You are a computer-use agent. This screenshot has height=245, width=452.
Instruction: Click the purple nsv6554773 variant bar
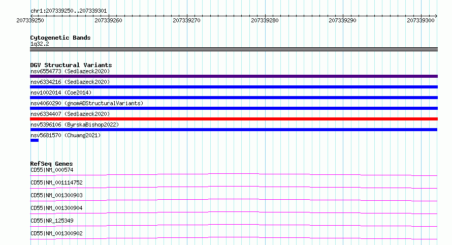pyautogui.click(x=234, y=76)
